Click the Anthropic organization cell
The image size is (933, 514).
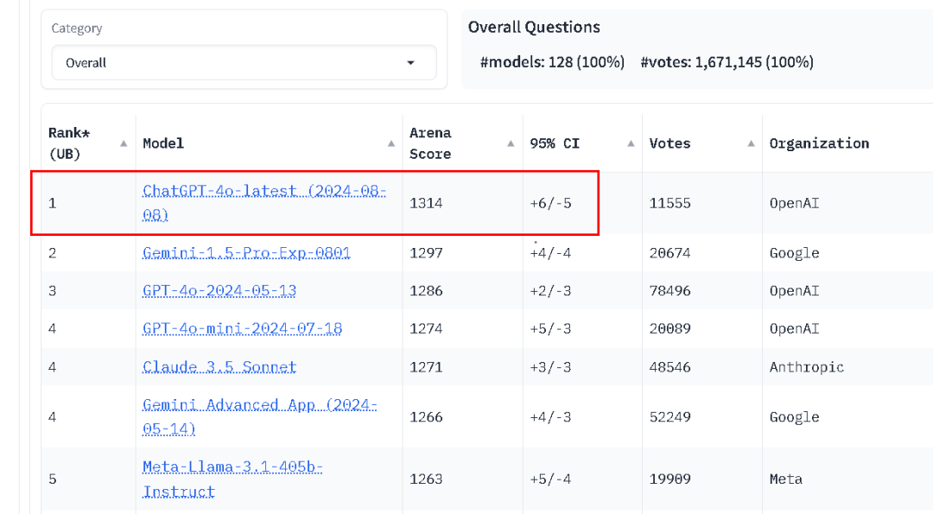click(806, 367)
